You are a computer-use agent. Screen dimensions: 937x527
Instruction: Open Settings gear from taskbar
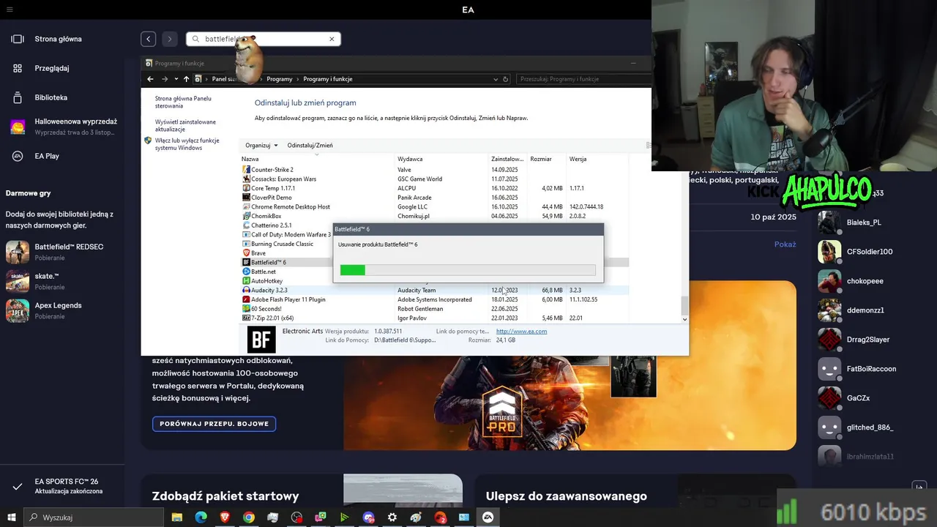click(392, 517)
